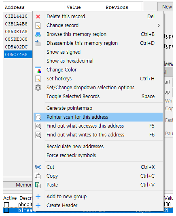Open Change record menu entry
The width and height of the screenshot is (176, 216).
(98, 25)
